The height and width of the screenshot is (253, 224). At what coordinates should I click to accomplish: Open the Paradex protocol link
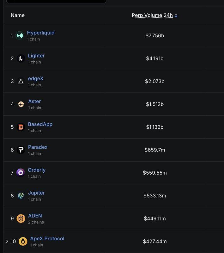point(38,147)
